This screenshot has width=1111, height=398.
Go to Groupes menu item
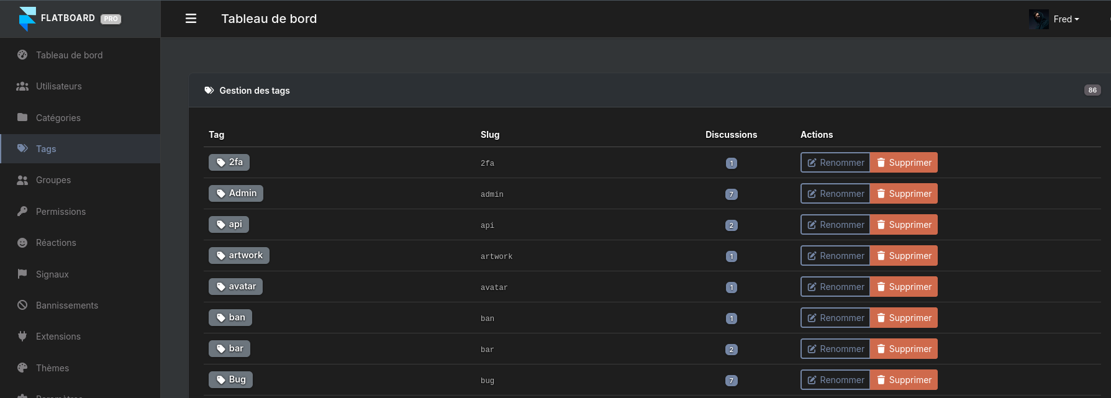click(x=53, y=180)
